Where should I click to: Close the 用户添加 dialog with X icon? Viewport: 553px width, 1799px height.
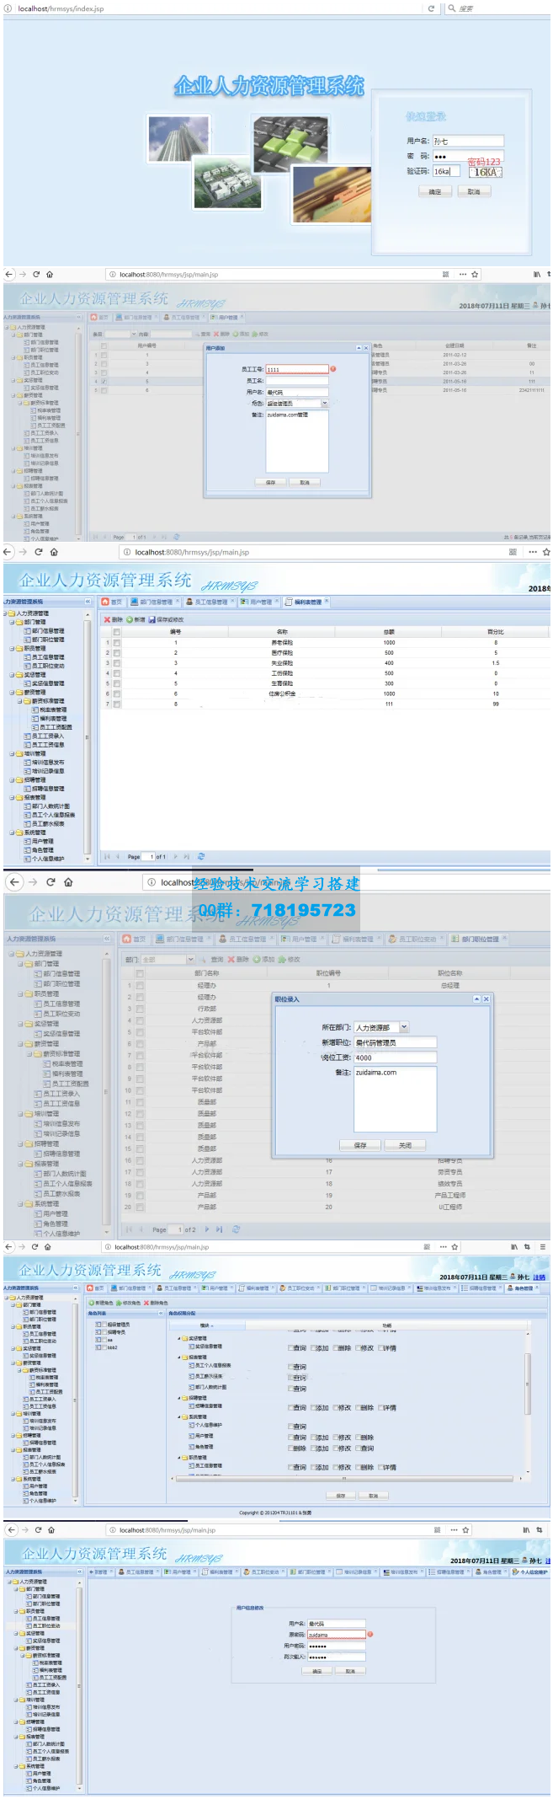pos(365,348)
